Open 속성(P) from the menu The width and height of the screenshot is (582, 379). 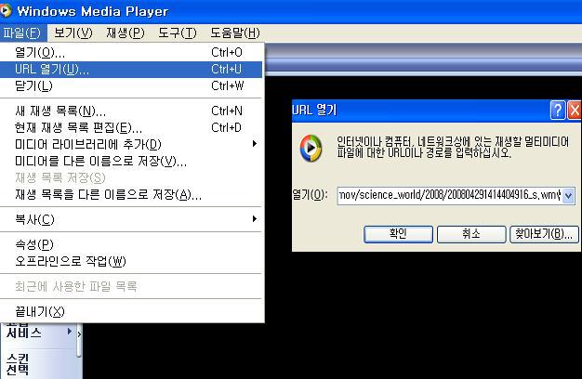131,244
